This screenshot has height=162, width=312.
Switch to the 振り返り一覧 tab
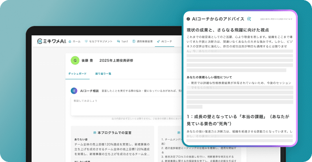coord(103,74)
